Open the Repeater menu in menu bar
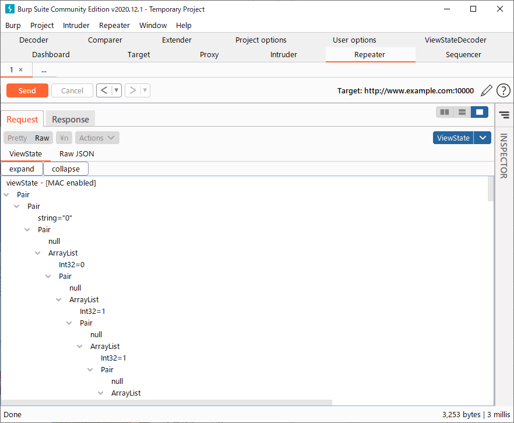514x423 pixels. (114, 25)
